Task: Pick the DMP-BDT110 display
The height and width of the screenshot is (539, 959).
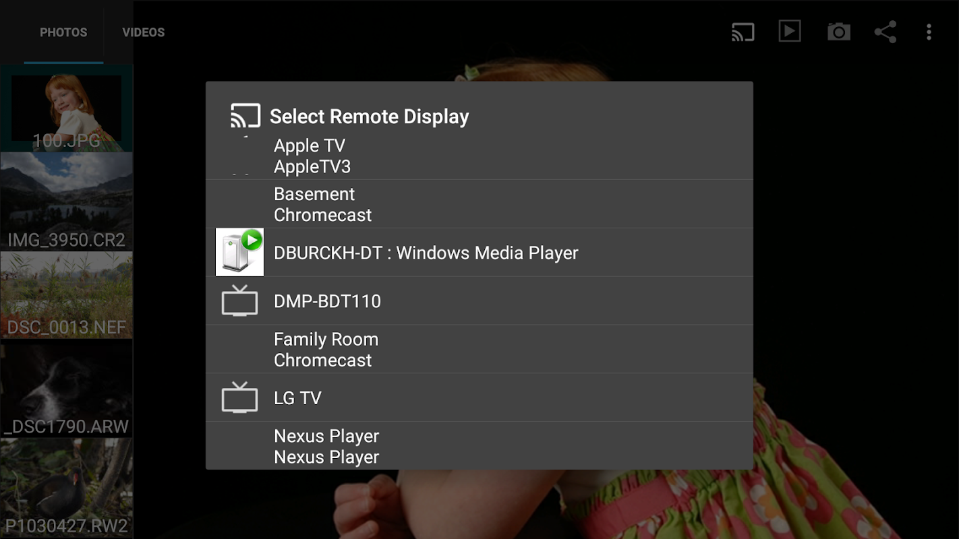Action: [x=480, y=301]
